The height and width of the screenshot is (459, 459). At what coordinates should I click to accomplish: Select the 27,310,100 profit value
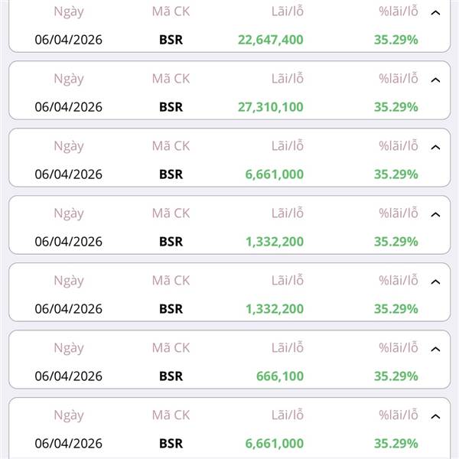click(270, 107)
